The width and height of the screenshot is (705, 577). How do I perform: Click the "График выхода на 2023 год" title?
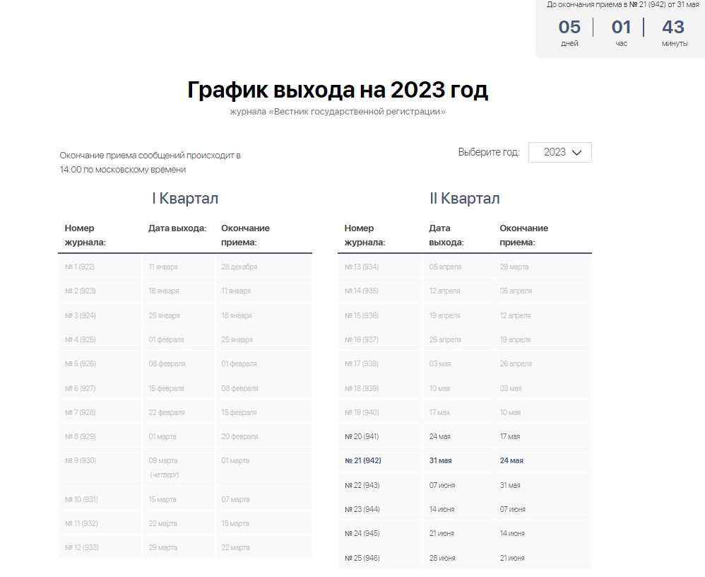[338, 91]
